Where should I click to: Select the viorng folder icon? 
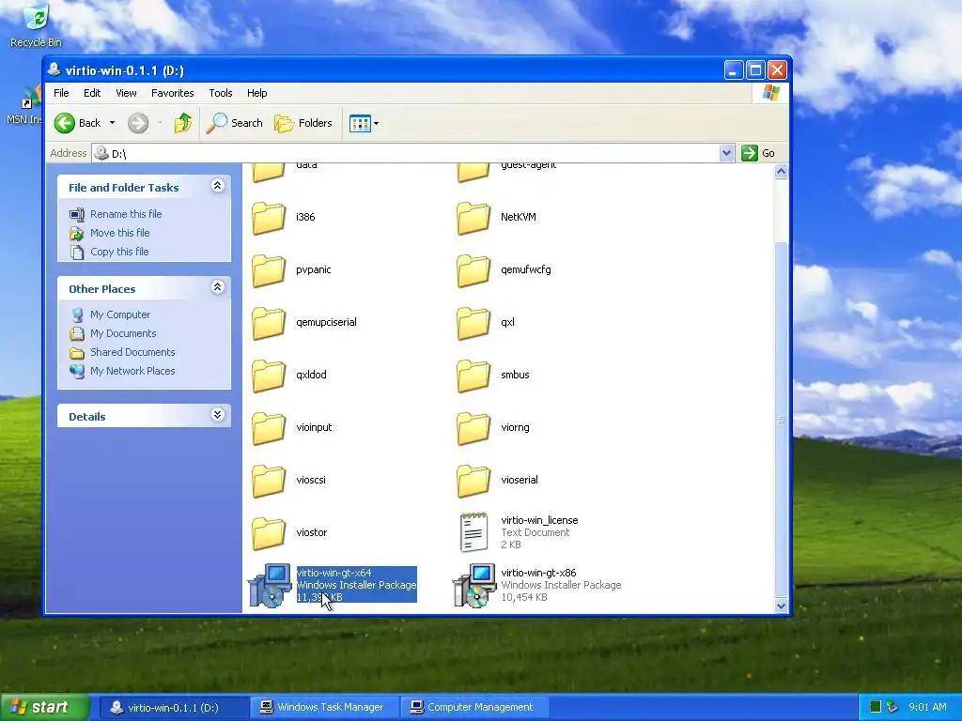coord(473,428)
